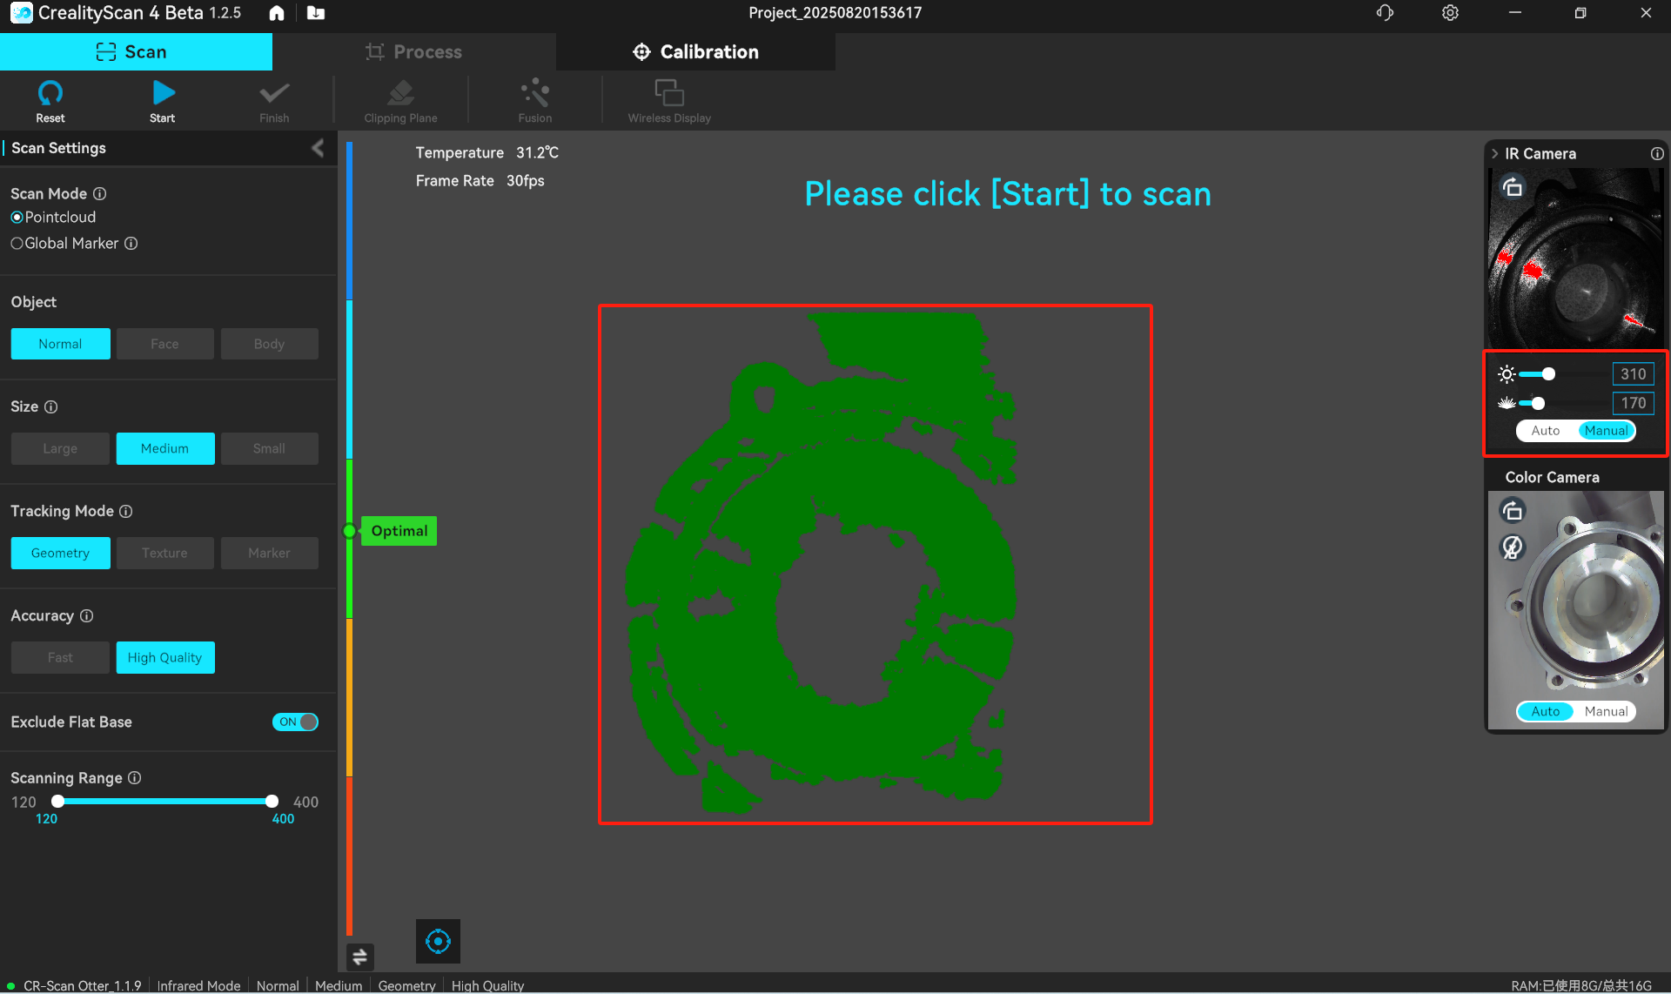Click the recenter view target icon
Image resolution: width=1671 pixels, height=994 pixels.
(x=438, y=941)
